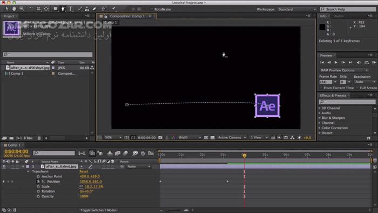Open the 1 View layout dropdown
The height and width of the screenshot is (213, 378).
point(259,137)
